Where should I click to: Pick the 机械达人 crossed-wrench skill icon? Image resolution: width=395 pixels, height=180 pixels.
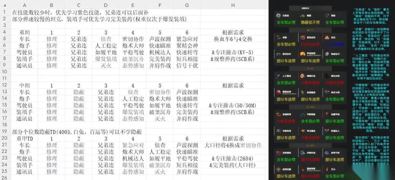pyautogui.click(x=327, y=131)
